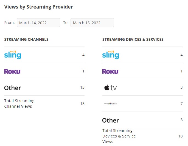Image resolution: width=188 pixels, height=146 pixels.
Task: Click the Total Streaming Channel Views label
Action: (x=19, y=104)
